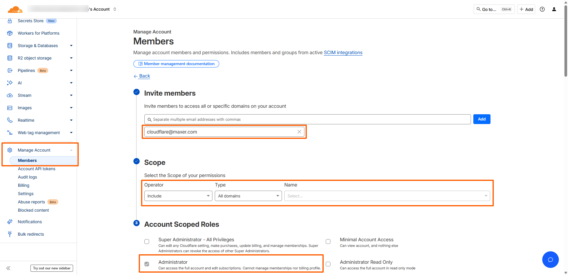Open the help question mark icon
The height and width of the screenshot is (275, 568).
coord(542,9)
